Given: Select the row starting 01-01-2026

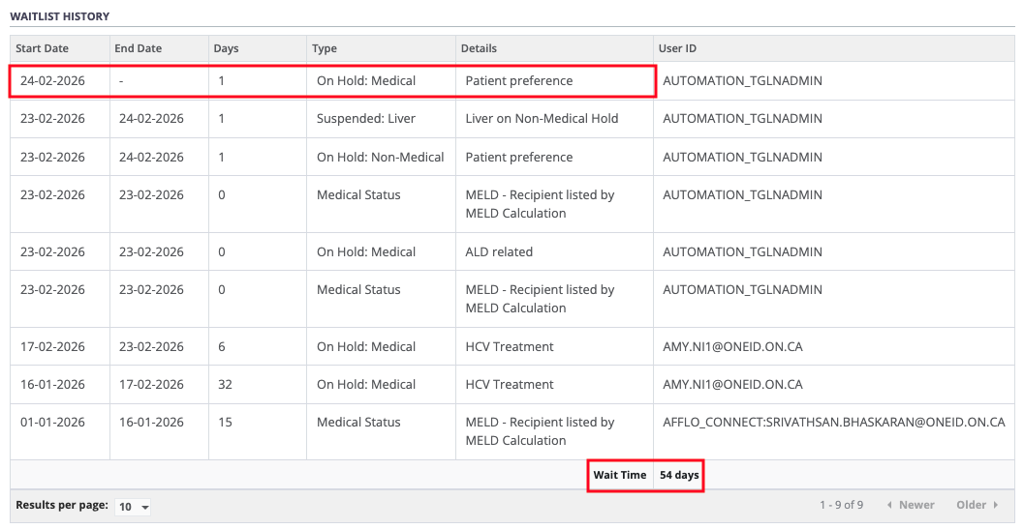Looking at the screenshot, I should (52, 422).
